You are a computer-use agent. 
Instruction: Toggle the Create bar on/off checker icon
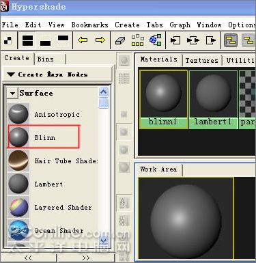click(x=8, y=41)
